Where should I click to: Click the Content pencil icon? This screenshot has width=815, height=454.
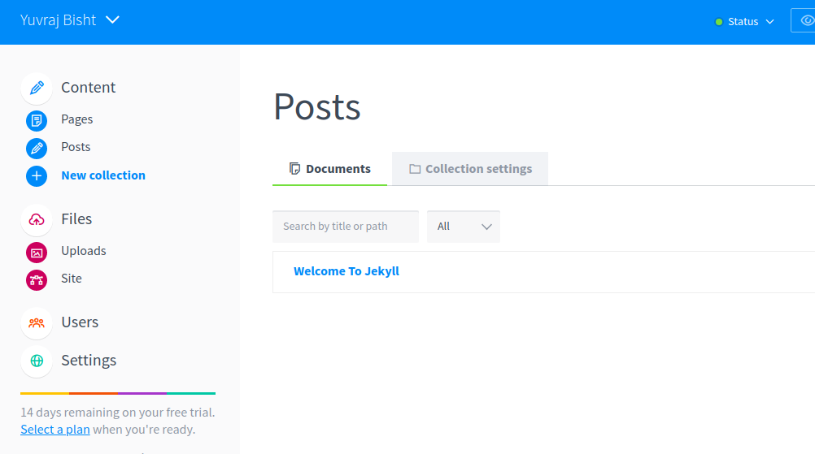[37, 88]
